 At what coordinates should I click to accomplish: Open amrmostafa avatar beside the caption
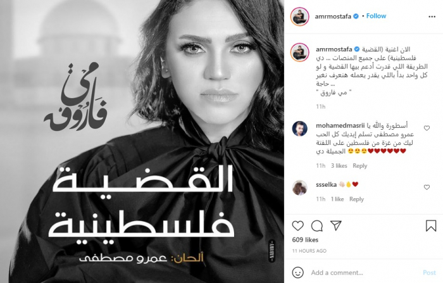[x=299, y=52]
